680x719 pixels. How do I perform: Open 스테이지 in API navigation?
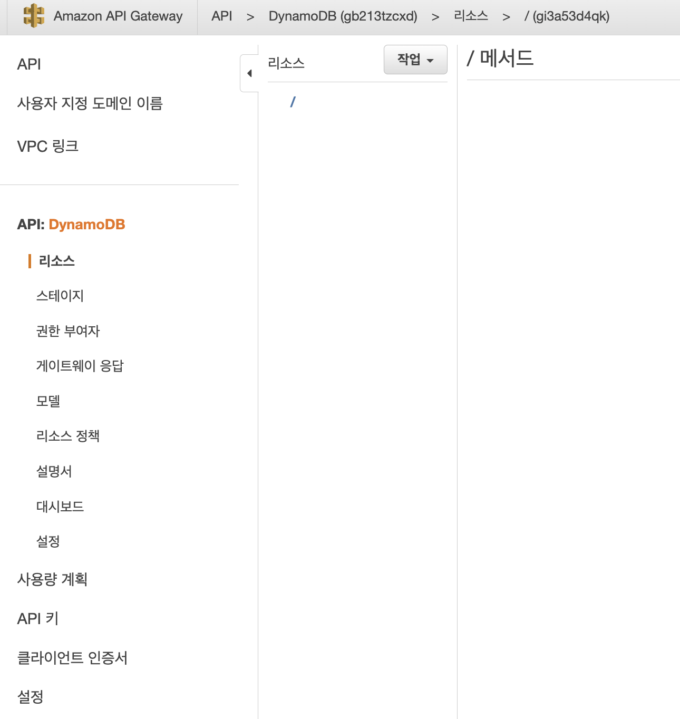point(60,296)
